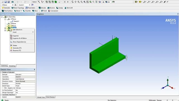This screenshot has width=179, height=101.
Task: Collapse the Details of Extrude1 section
Action: [1, 72]
